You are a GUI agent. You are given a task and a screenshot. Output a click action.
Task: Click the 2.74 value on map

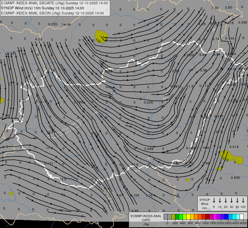216,39
